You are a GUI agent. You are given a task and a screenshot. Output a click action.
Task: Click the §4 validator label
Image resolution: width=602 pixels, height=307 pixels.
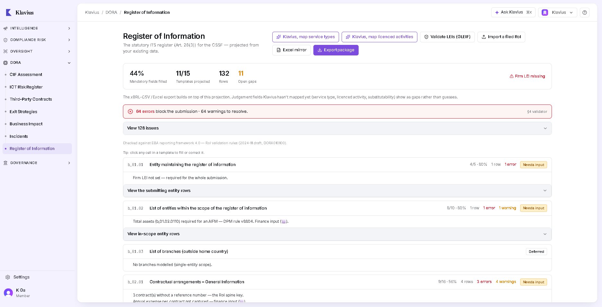click(537, 112)
